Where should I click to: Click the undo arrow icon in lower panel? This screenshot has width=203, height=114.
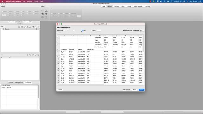click(x=30, y=55)
